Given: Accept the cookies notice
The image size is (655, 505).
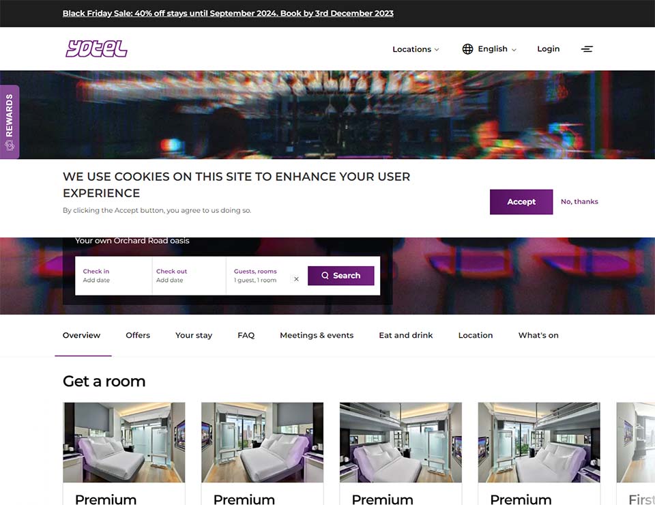Looking at the screenshot, I should click(521, 202).
